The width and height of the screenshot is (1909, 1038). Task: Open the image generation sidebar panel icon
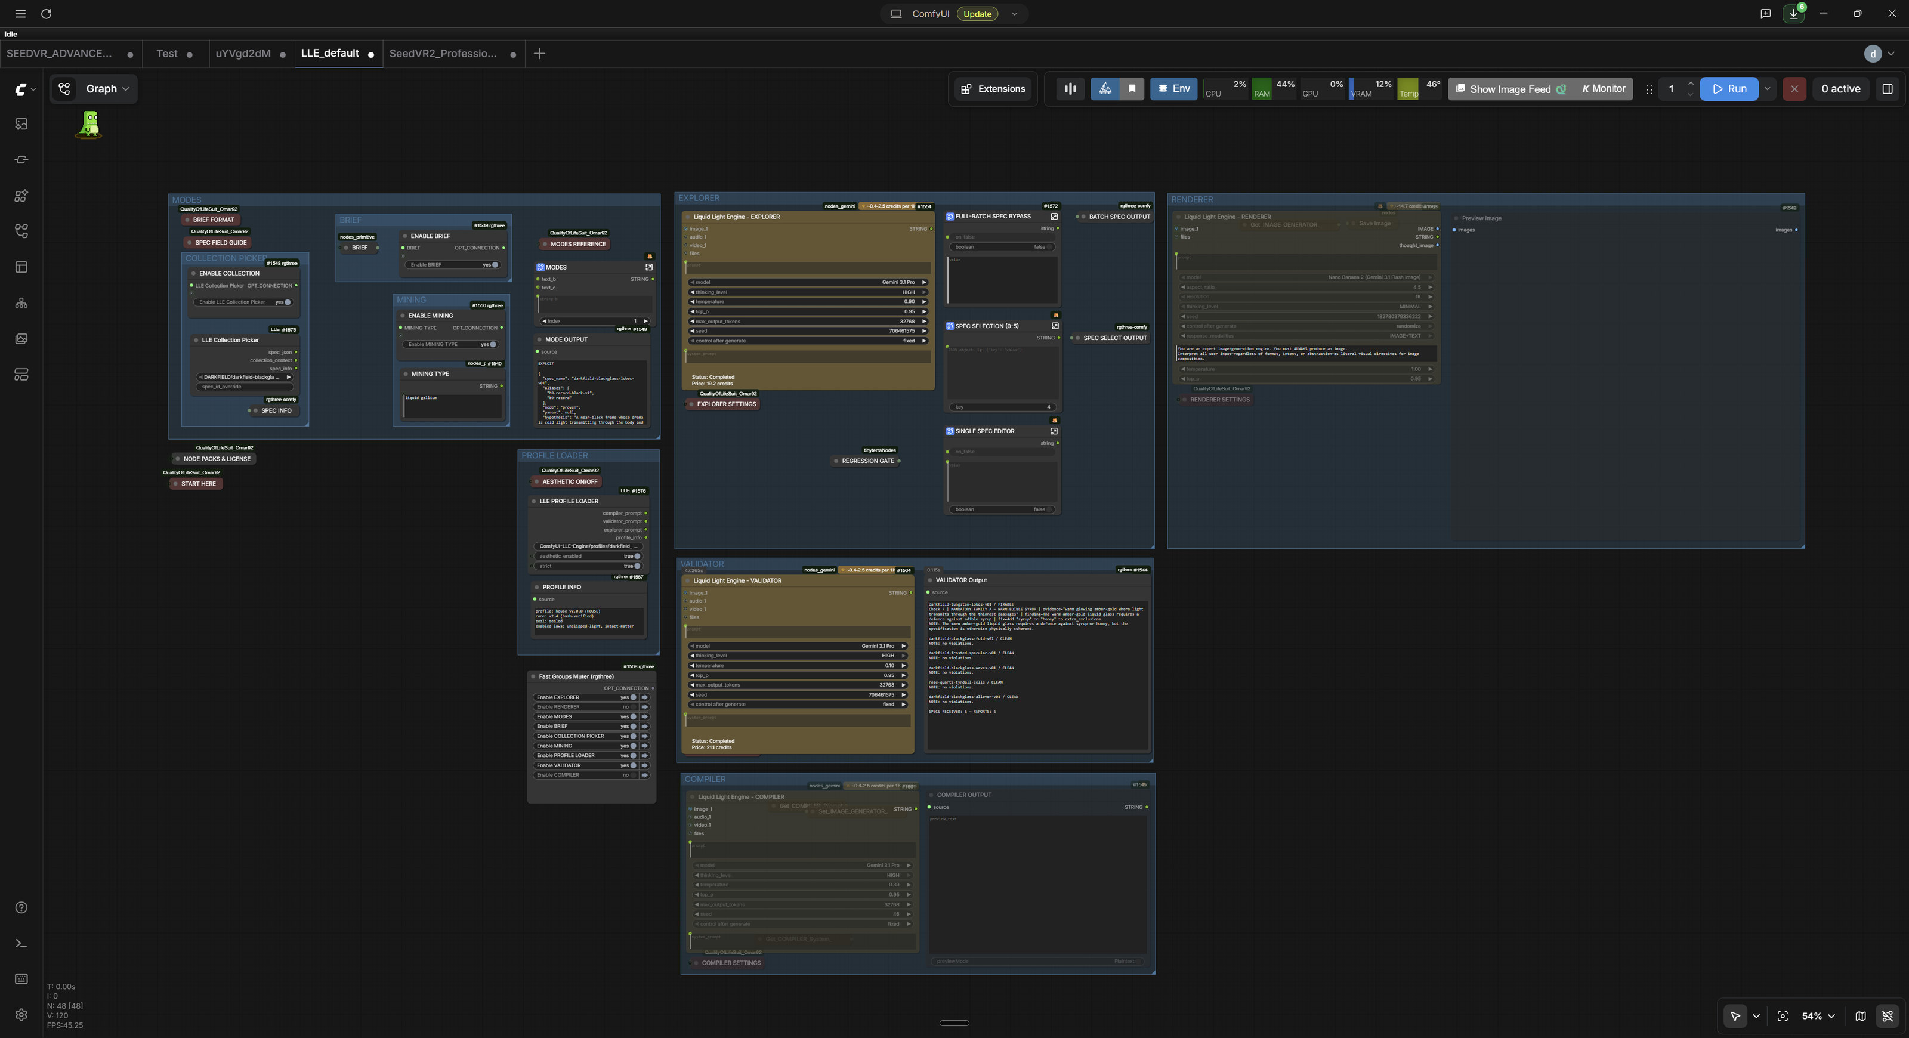click(x=21, y=123)
